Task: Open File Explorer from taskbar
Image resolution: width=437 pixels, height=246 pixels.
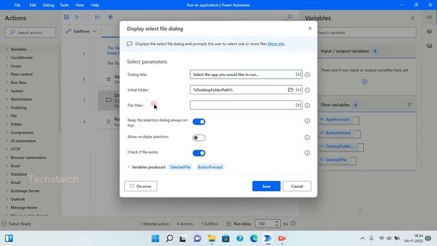Action: pos(212,238)
